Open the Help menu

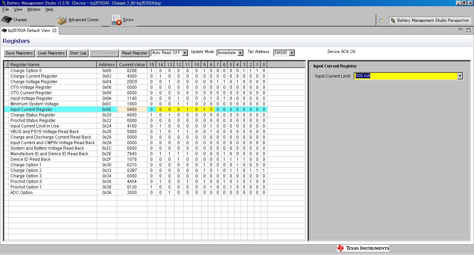point(49,9)
